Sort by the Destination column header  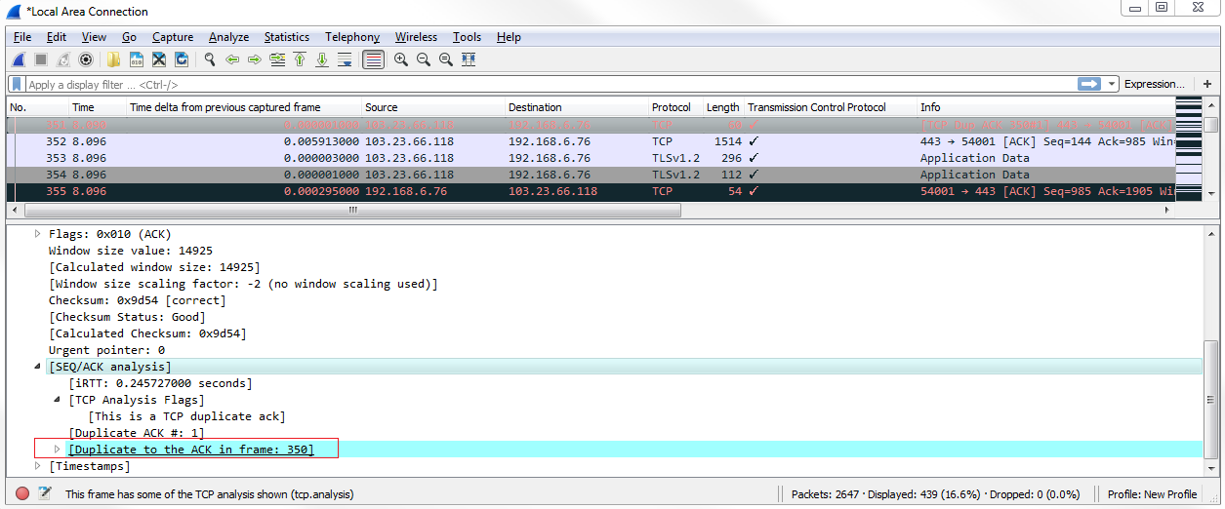pos(577,107)
